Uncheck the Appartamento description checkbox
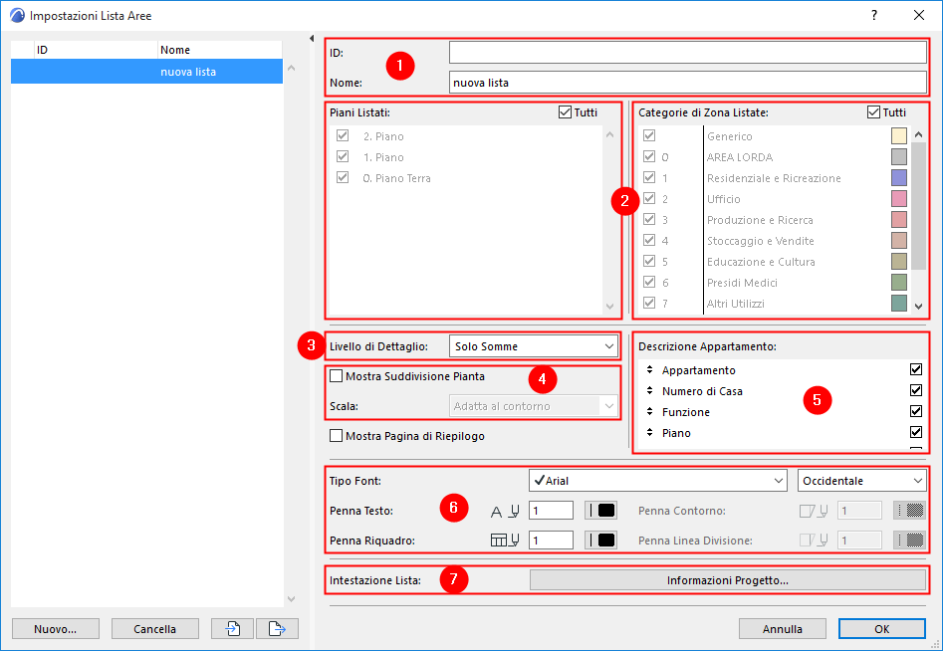Image resolution: width=943 pixels, height=651 pixels. click(916, 369)
